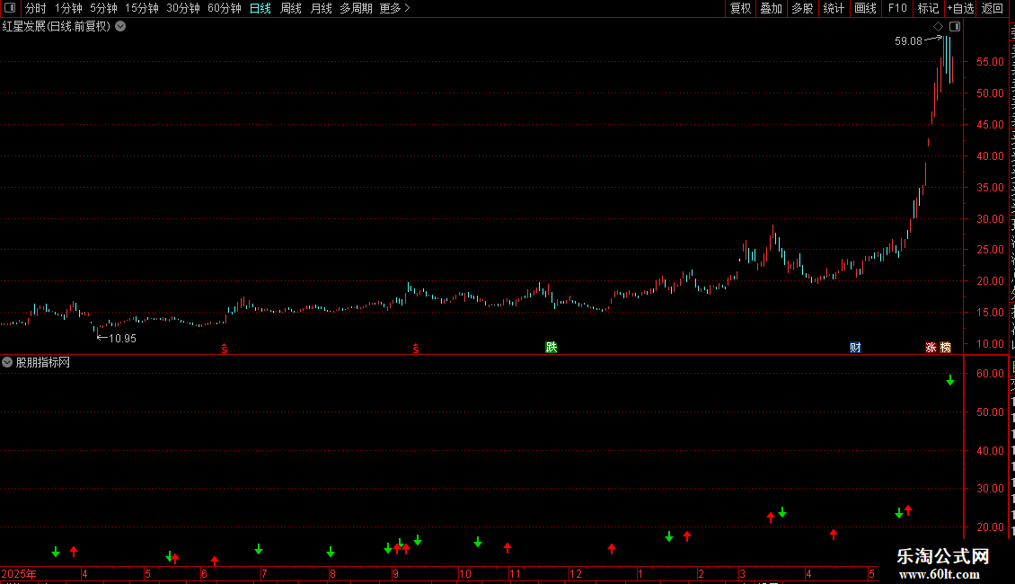This screenshot has height=584, width=1015.
Task: Select the 1分钟 period
Action: [68, 8]
